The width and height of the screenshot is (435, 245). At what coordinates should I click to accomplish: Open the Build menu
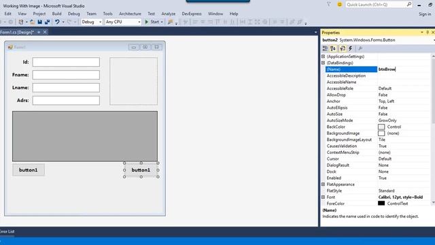[56, 14]
